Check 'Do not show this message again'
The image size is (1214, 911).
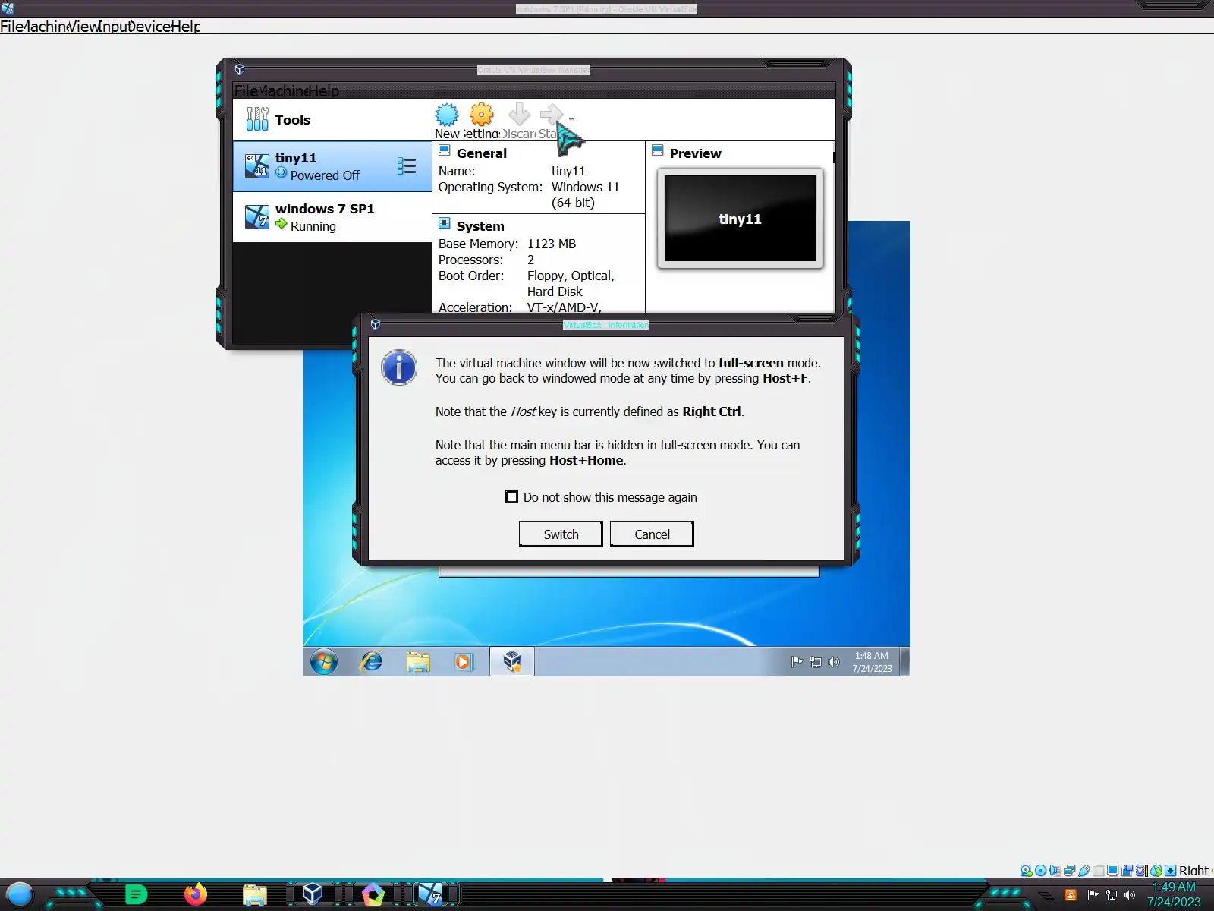coord(512,496)
